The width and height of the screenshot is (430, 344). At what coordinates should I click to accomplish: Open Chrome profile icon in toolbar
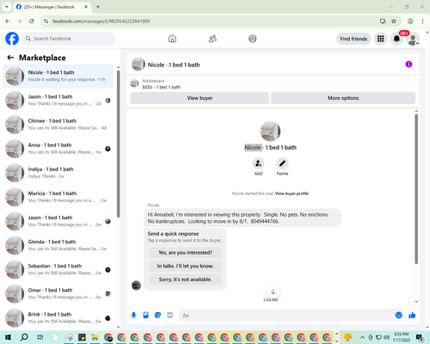point(410,21)
